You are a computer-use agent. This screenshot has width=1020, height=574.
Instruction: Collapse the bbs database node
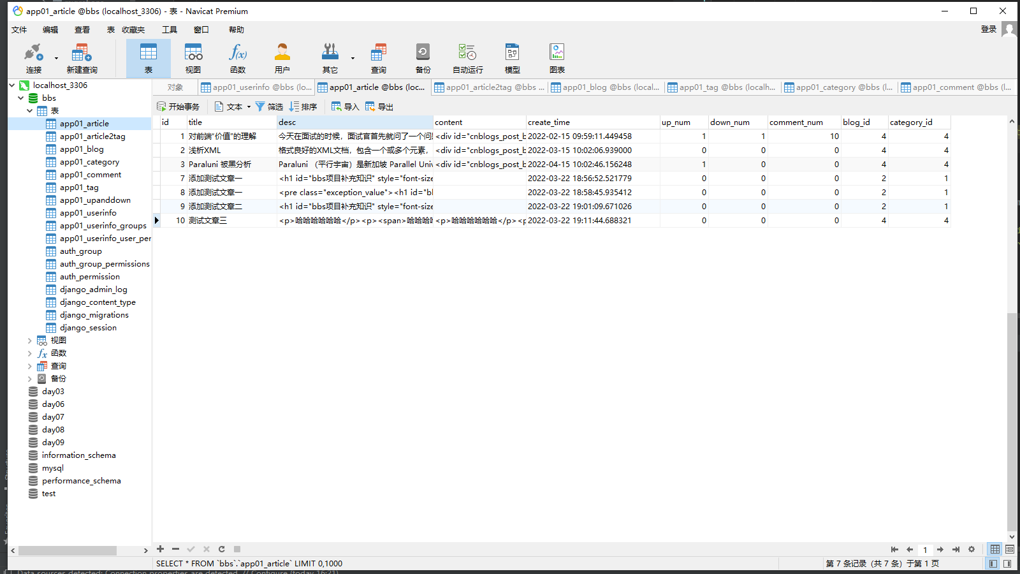click(21, 98)
